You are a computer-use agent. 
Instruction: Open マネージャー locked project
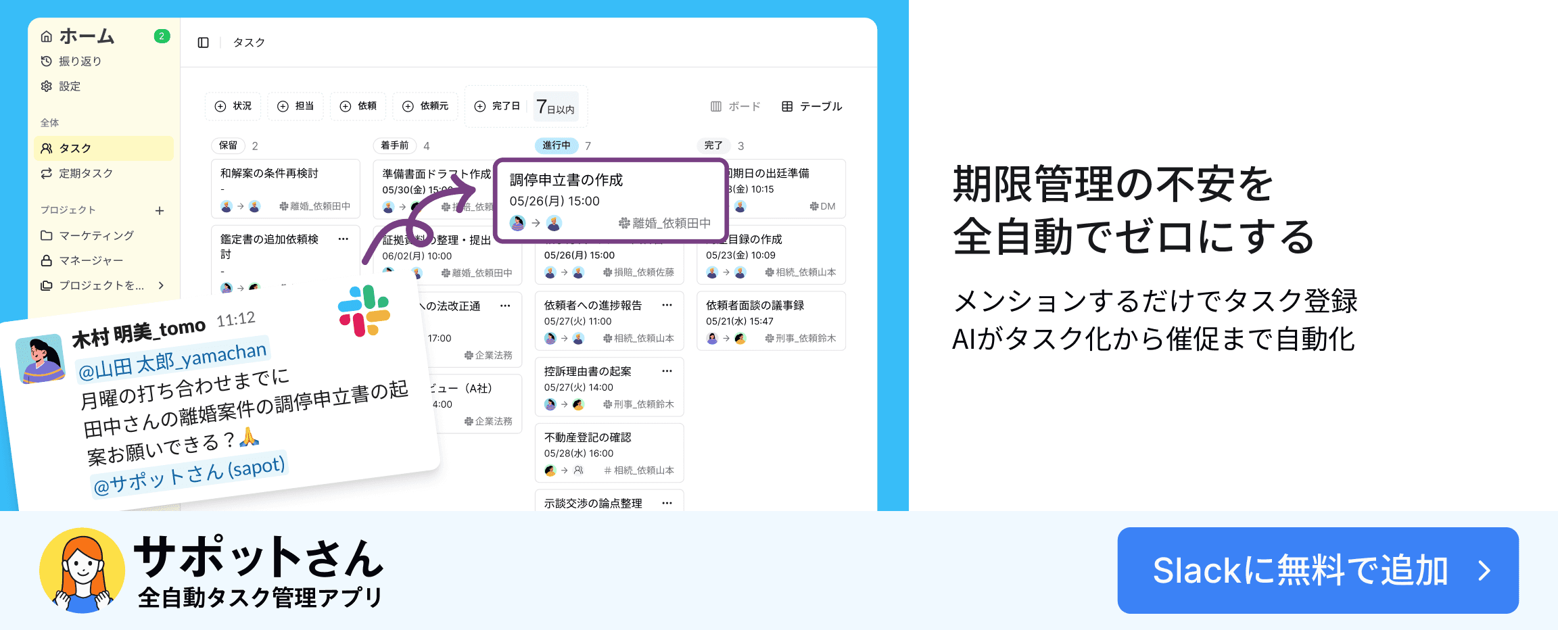(x=82, y=260)
